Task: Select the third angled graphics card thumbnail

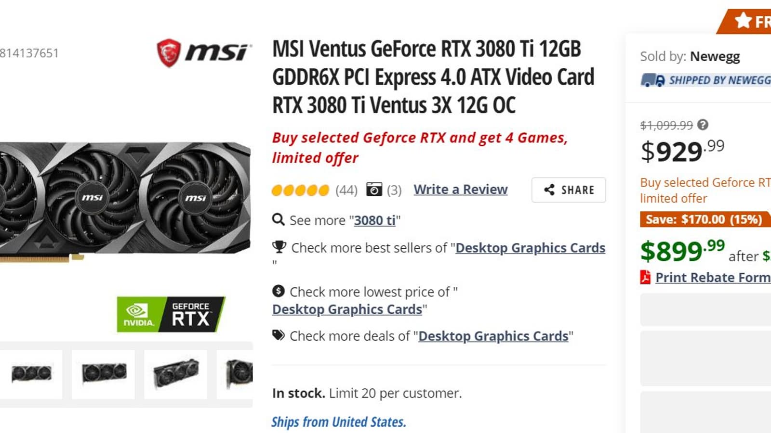Action: 176,374
